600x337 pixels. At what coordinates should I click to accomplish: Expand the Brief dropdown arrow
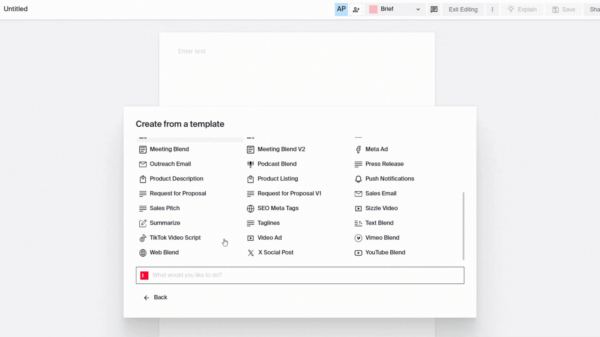click(418, 9)
